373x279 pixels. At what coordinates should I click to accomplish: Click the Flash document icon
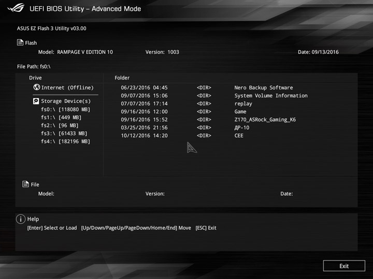click(x=20, y=42)
